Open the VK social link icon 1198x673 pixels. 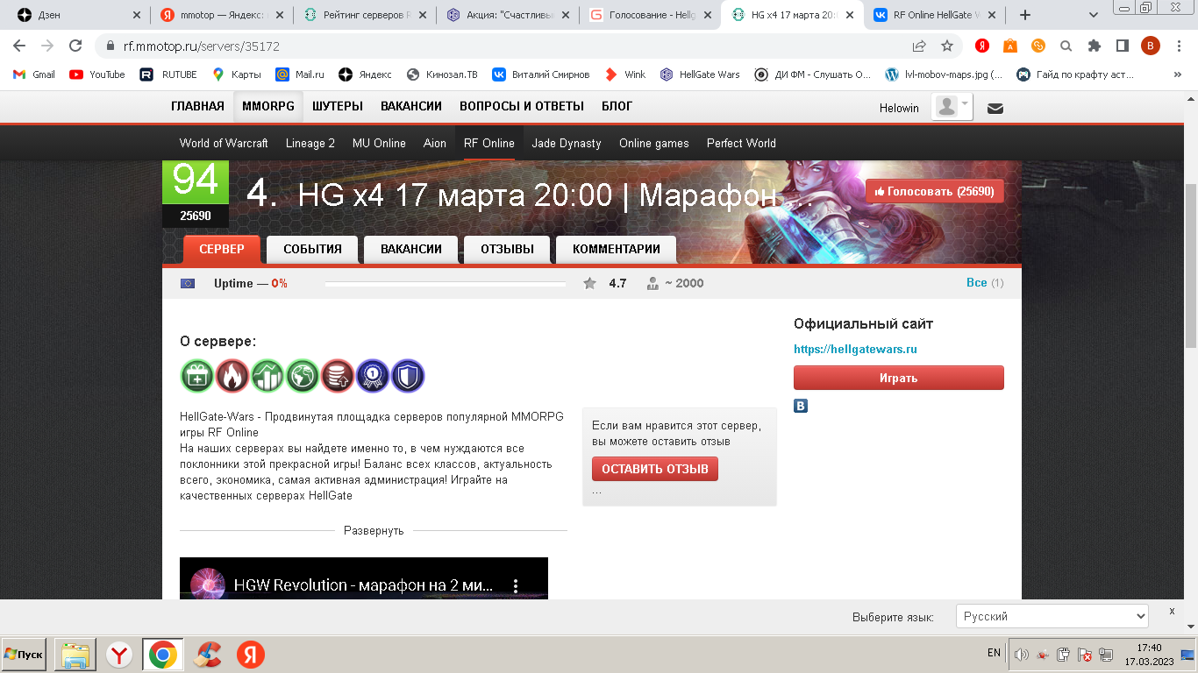coord(801,406)
